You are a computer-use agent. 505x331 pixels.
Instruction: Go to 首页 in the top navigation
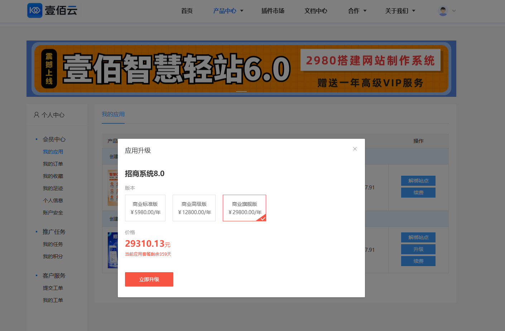point(187,11)
